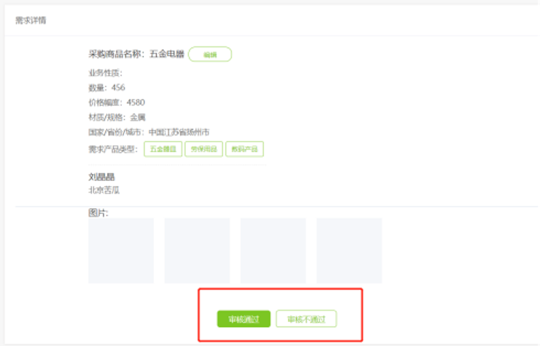Select the 劳保用品 product type tag
The width and height of the screenshot is (541, 346).
pyautogui.click(x=203, y=149)
